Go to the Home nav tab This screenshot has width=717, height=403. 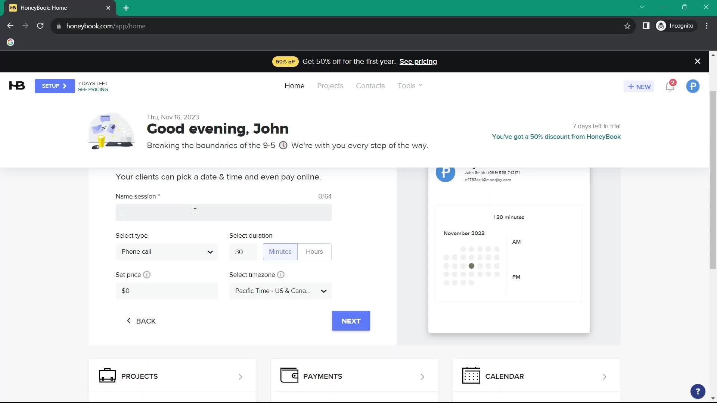pos(295,85)
